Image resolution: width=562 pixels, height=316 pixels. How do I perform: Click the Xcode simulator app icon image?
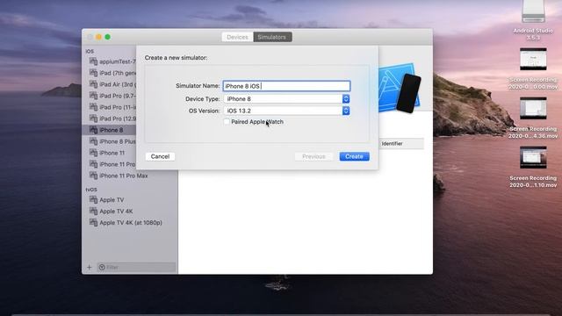400,88
